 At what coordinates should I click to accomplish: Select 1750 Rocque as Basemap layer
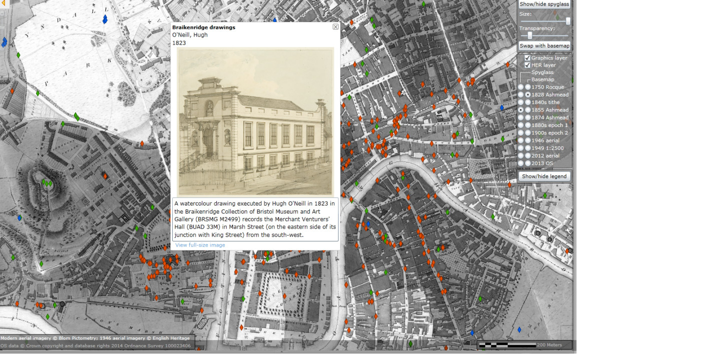pos(528,87)
